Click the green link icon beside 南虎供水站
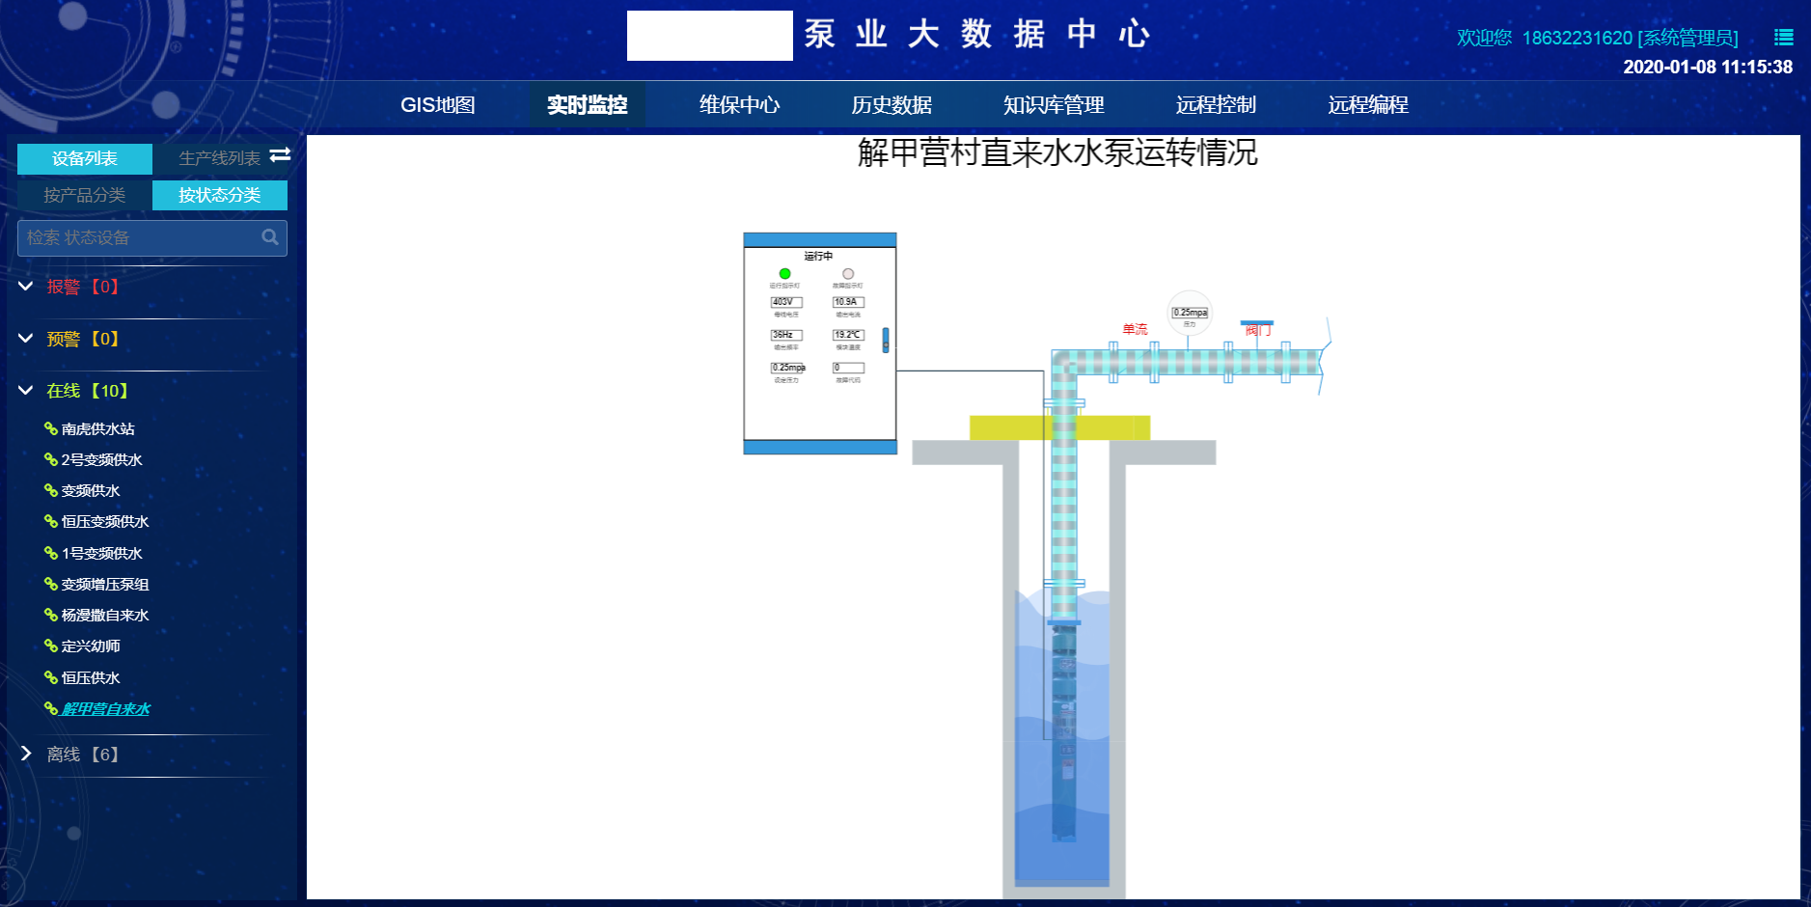 pos(49,428)
